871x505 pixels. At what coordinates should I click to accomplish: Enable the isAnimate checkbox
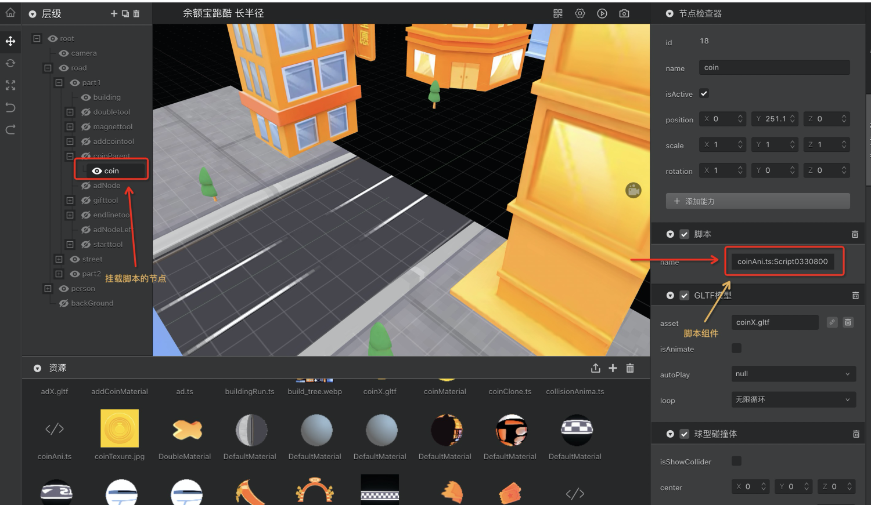pos(736,348)
